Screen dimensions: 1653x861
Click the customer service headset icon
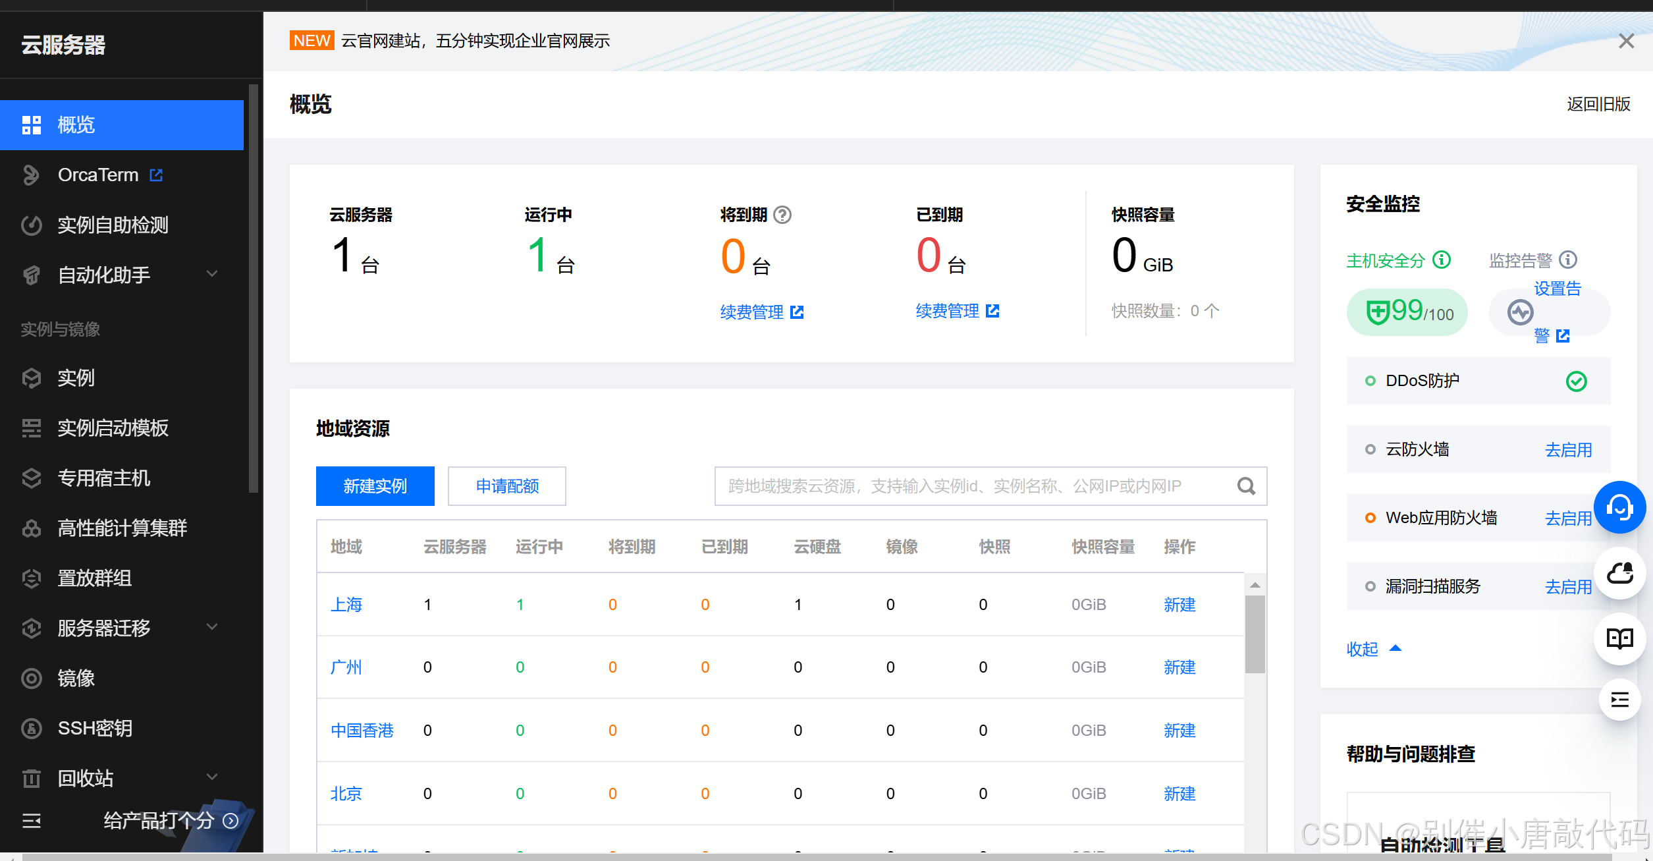[x=1619, y=507]
